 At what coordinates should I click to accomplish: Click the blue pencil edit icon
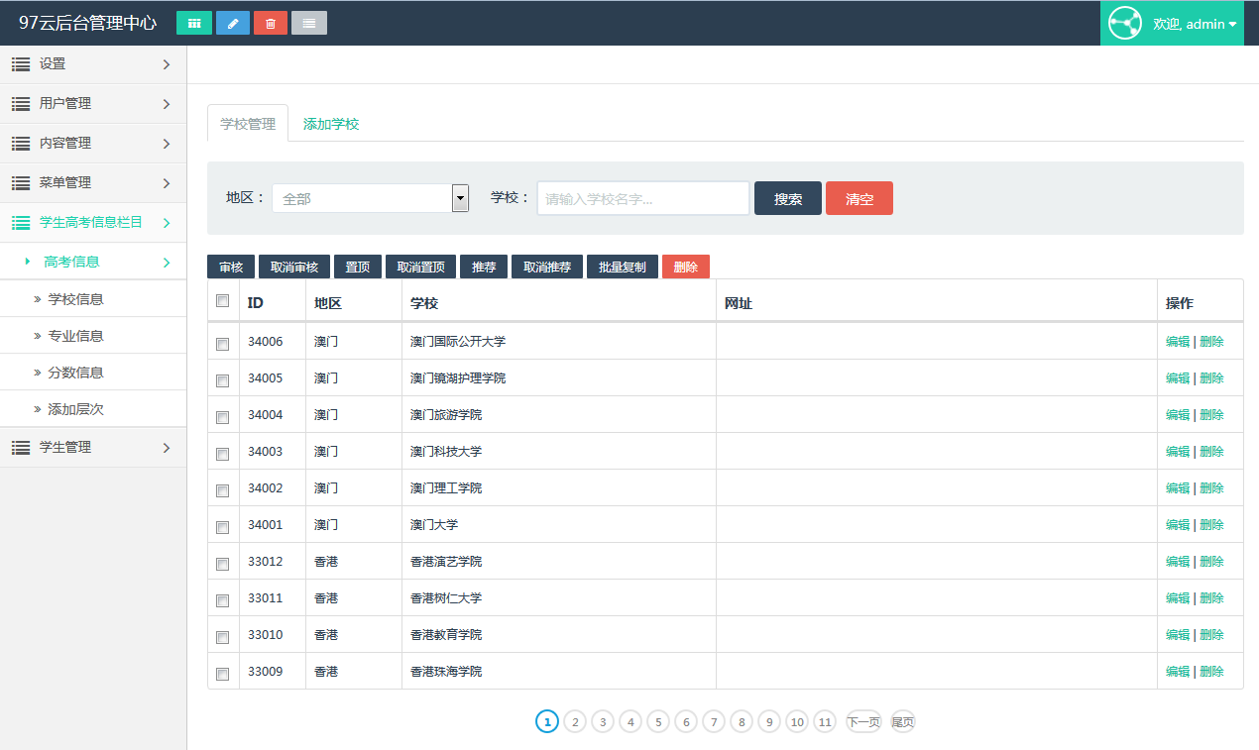(x=233, y=23)
